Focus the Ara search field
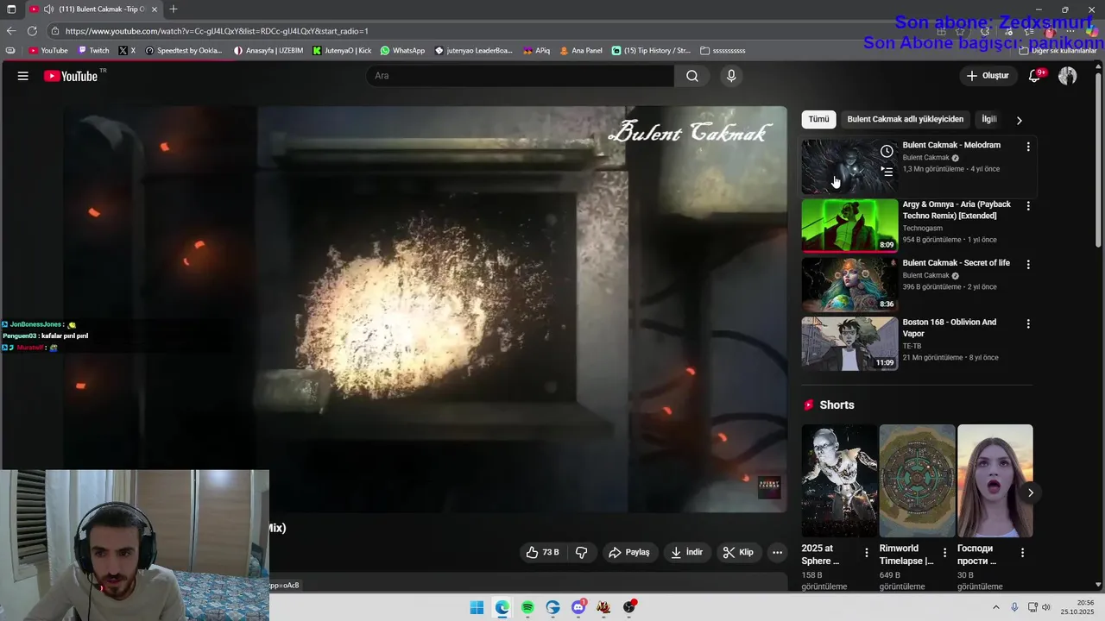This screenshot has width=1105, height=621. point(521,76)
